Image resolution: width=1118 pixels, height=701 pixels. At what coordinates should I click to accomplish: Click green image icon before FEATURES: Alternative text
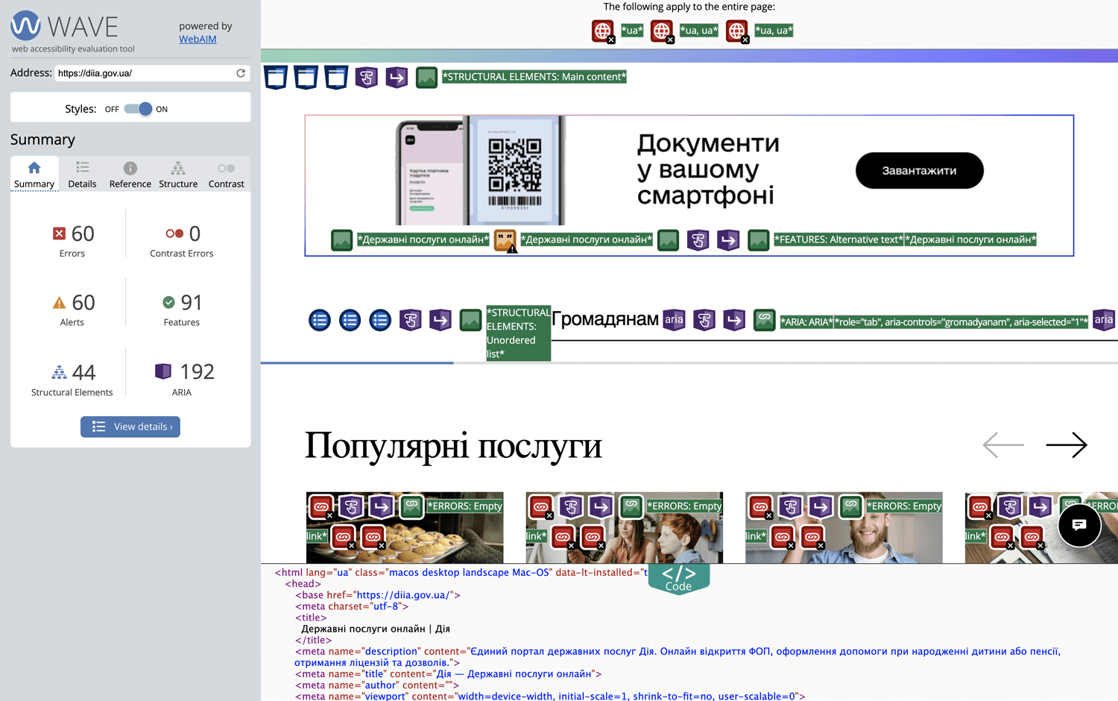coord(758,240)
